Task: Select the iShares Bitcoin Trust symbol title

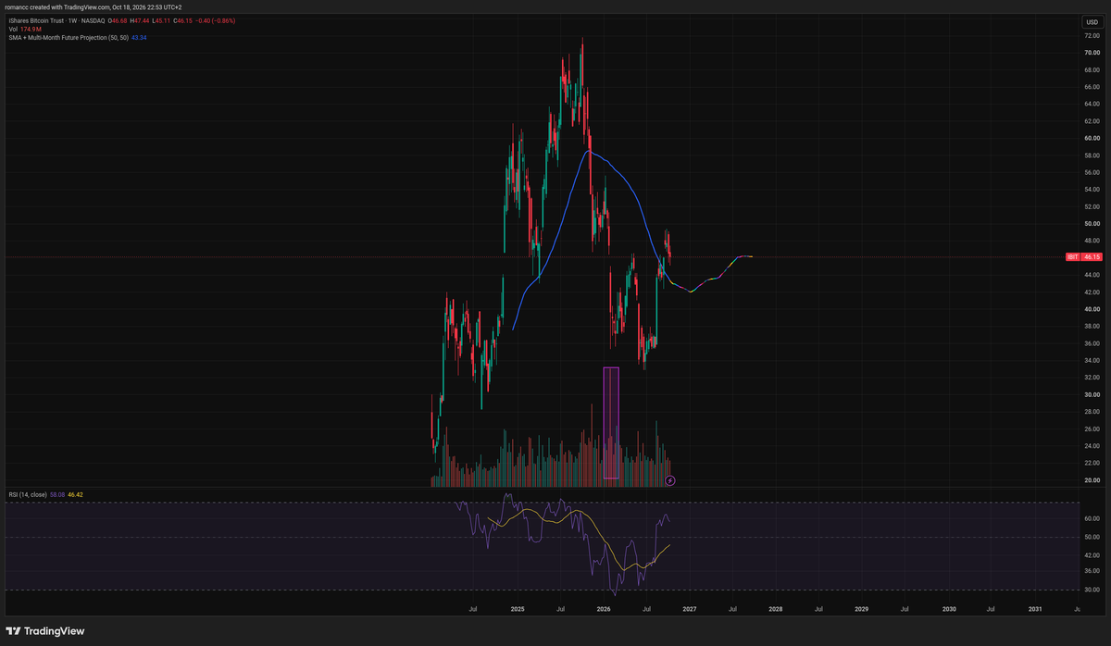Action: pos(36,20)
